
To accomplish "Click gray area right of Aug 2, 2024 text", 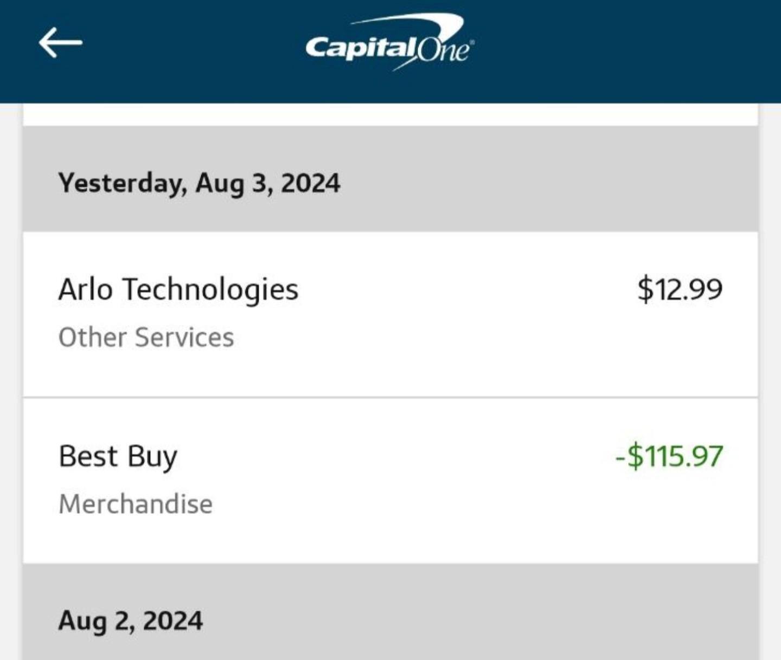I will click(x=477, y=620).
